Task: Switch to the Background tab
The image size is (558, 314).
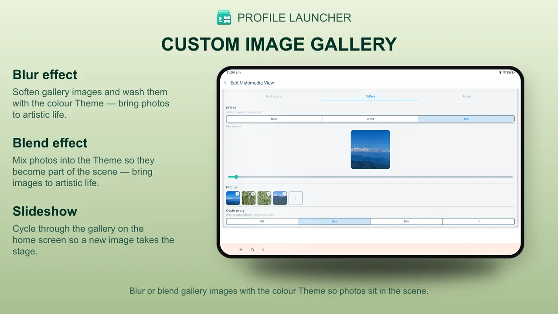Action: [274, 96]
